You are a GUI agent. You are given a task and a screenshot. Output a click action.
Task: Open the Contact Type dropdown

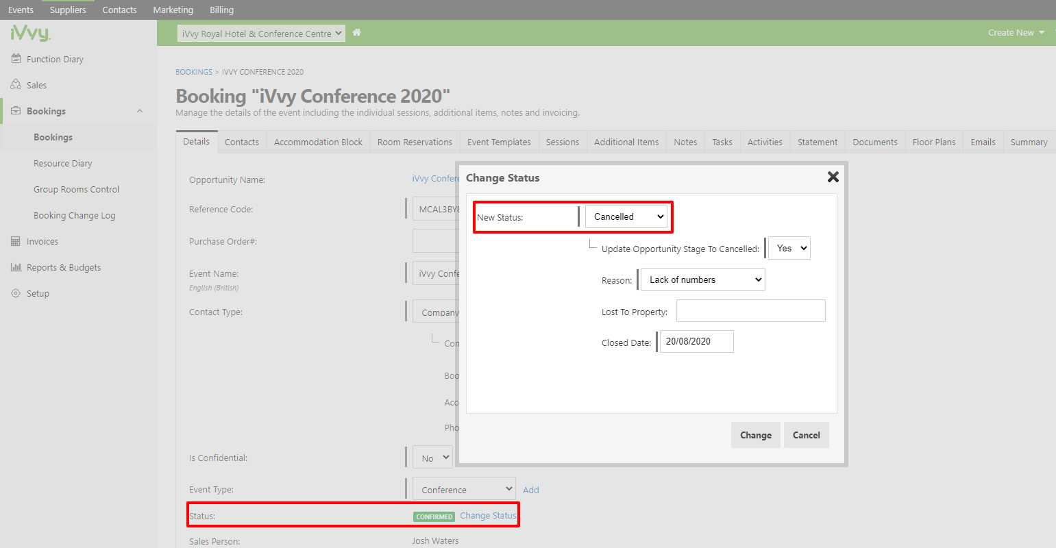[435, 312]
